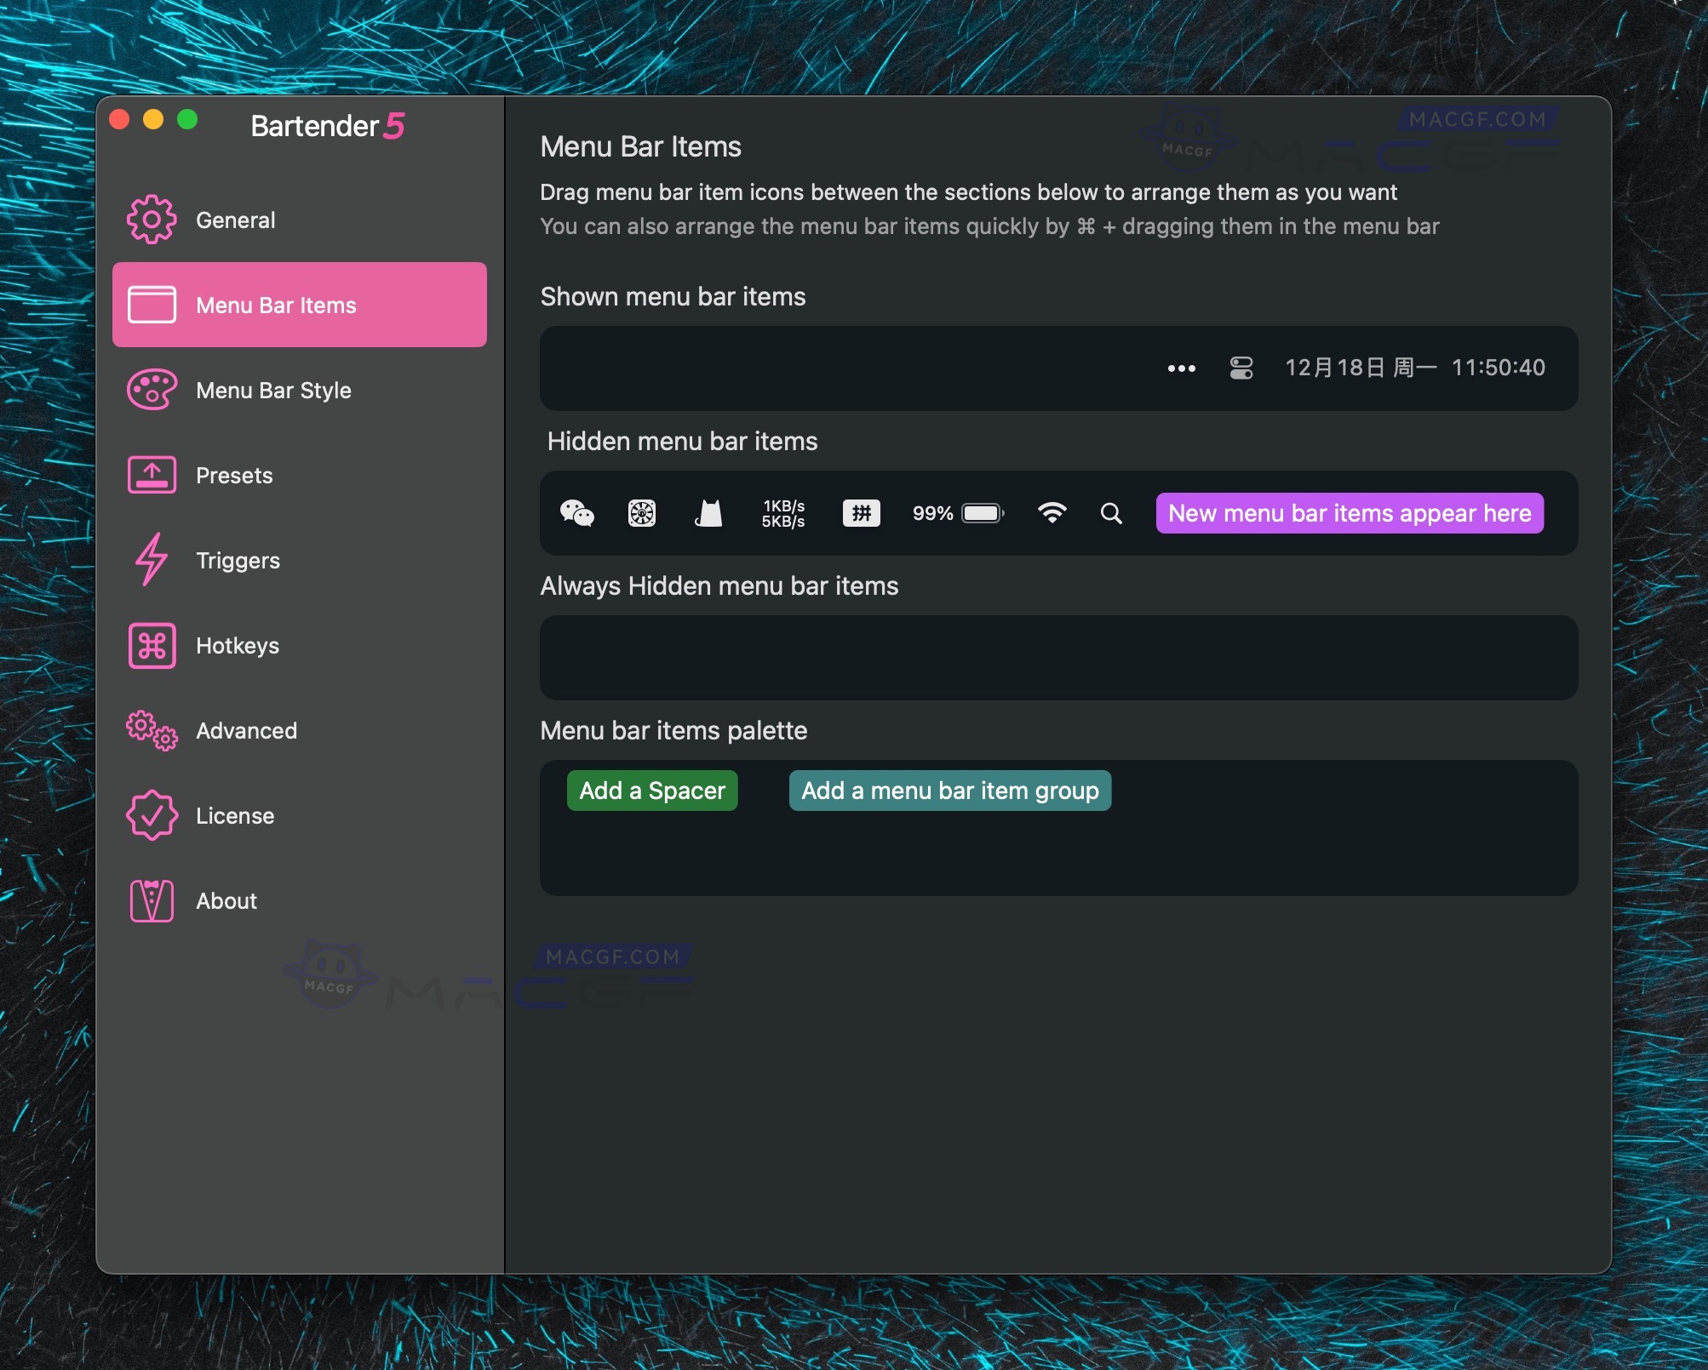Open the General settings section
The width and height of the screenshot is (1708, 1370).
(x=236, y=220)
